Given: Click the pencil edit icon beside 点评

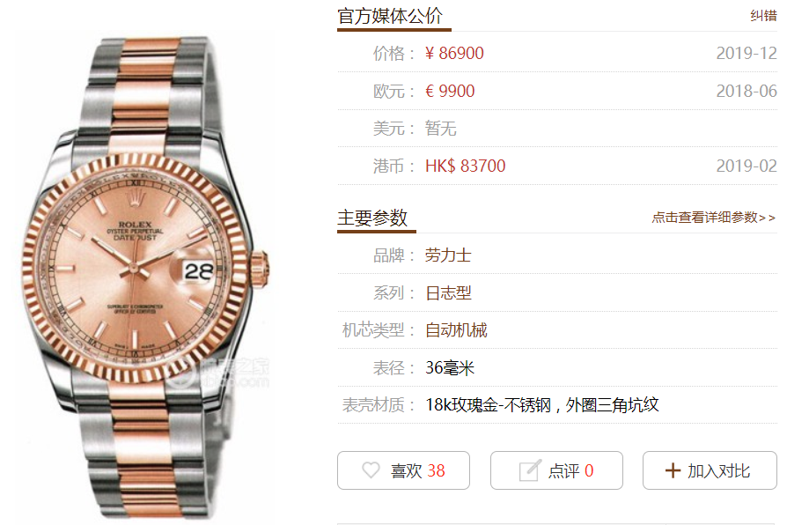Looking at the screenshot, I should pos(530,470).
